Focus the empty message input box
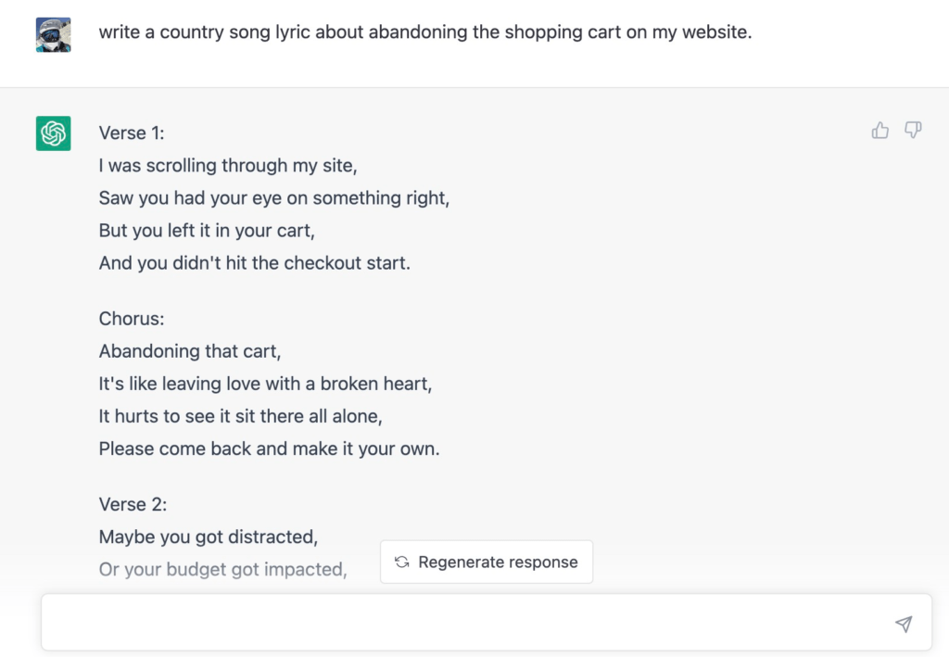The image size is (949, 657). click(x=463, y=624)
